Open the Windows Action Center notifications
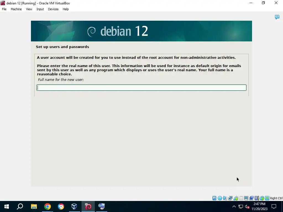The width and height of the screenshot is (283, 212). click(x=274, y=206)
